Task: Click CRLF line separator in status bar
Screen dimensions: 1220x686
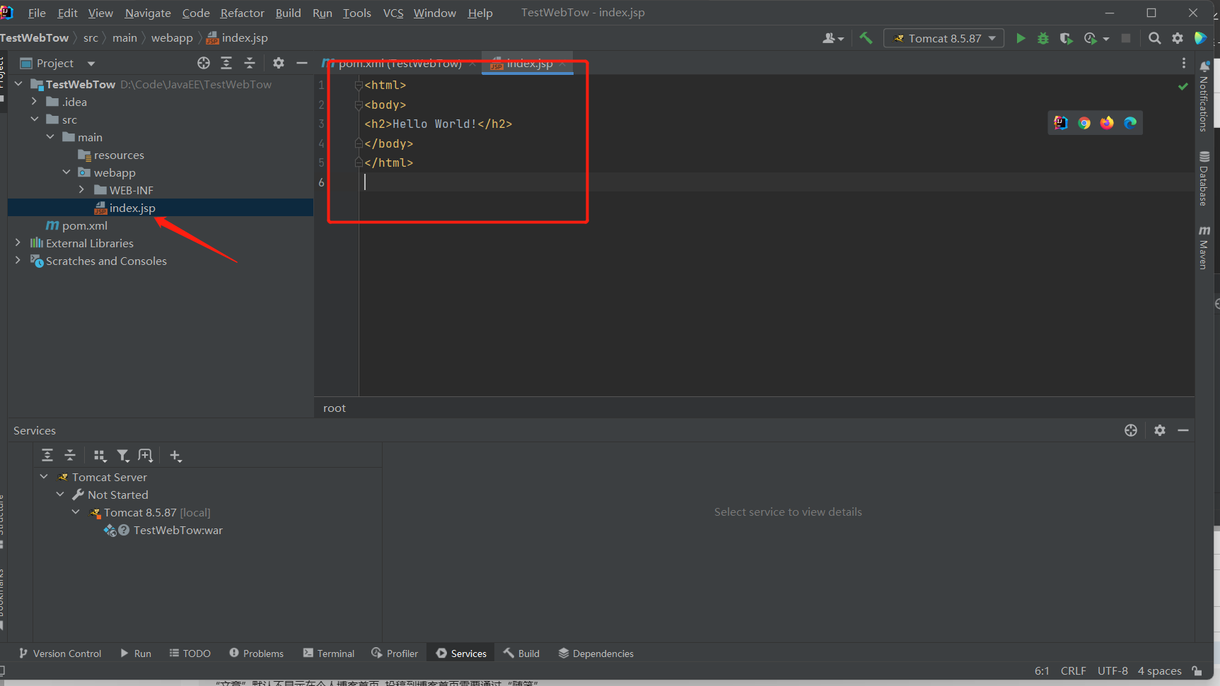Action: (x=1073, y=670)
